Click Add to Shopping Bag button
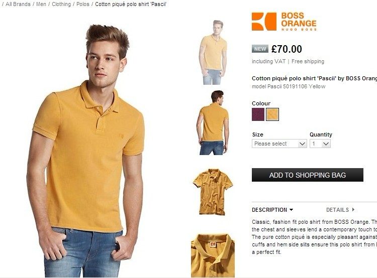 tap(308, 175)
